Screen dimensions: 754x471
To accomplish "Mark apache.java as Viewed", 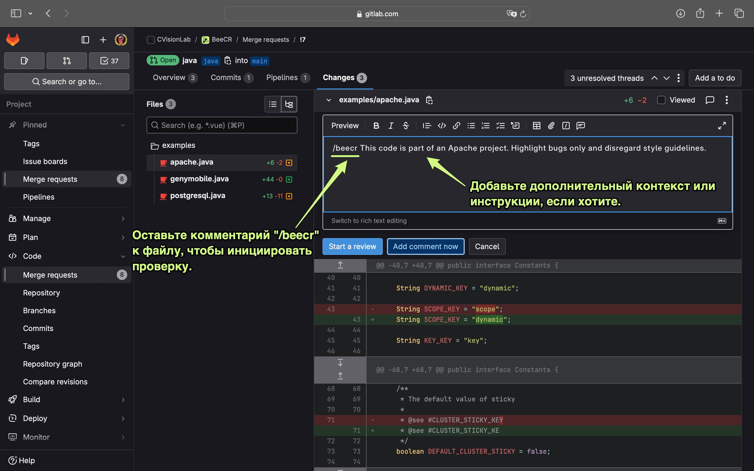I will (x=661, y=100).
